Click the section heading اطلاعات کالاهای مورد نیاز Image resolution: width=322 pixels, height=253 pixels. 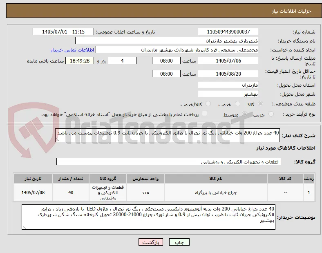[x=286, y=148]
